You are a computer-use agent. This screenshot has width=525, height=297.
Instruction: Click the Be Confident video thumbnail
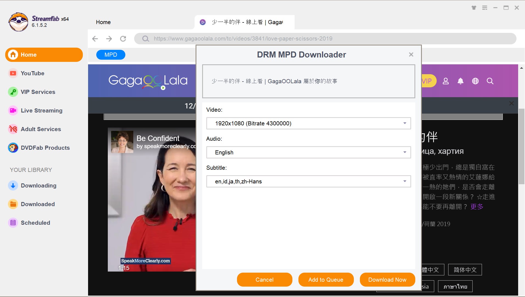152,200
